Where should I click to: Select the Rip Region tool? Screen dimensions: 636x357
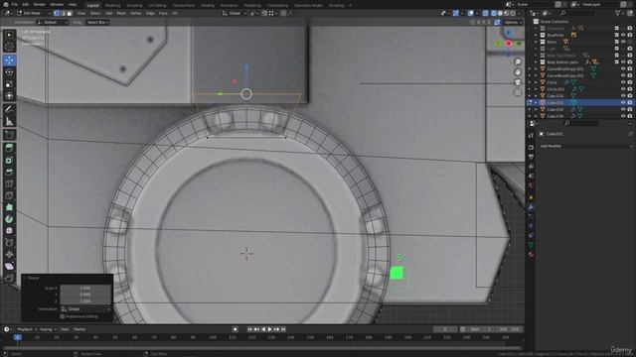click(9, 278)
